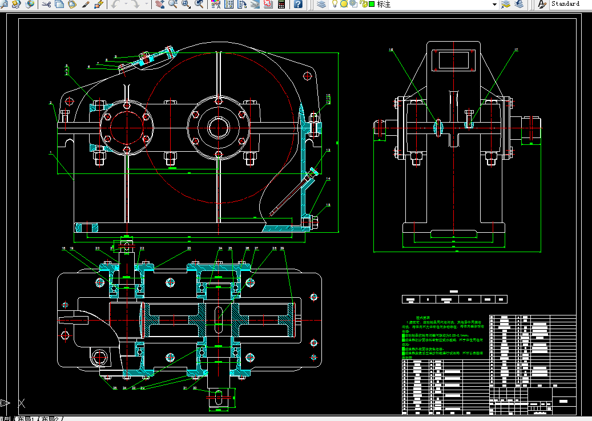Open the Sheet Set Manager icon
592x421 pixels.
255,4
